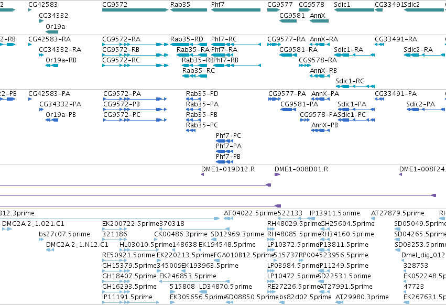The width and height of the screenshot is (446, 305).
Task: Select the LD34870.5prime EST label
Action: point(225,287)
